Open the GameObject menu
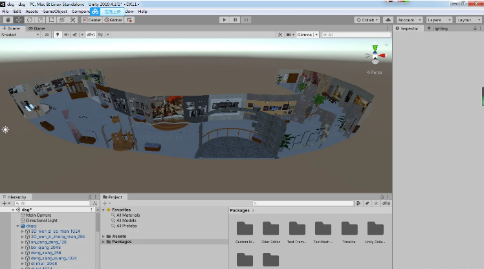This screenshot has width=484, height=269. [x=56, y=12]
